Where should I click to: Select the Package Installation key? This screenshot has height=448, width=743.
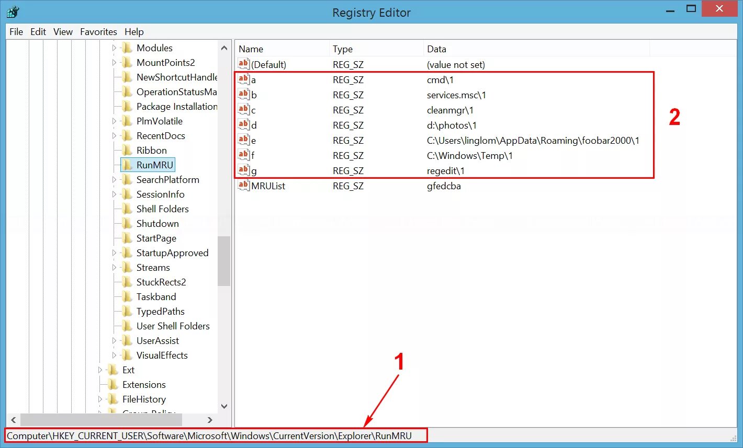pos(176,107)
